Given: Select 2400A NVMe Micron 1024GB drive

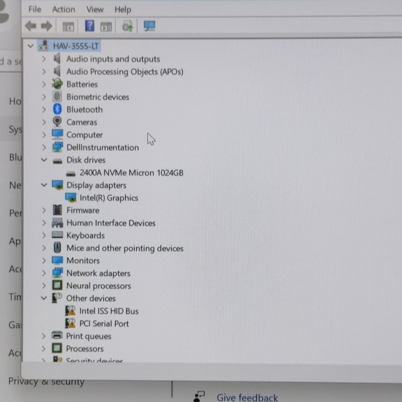Looking at the screenshot, I should coord(131,173).
